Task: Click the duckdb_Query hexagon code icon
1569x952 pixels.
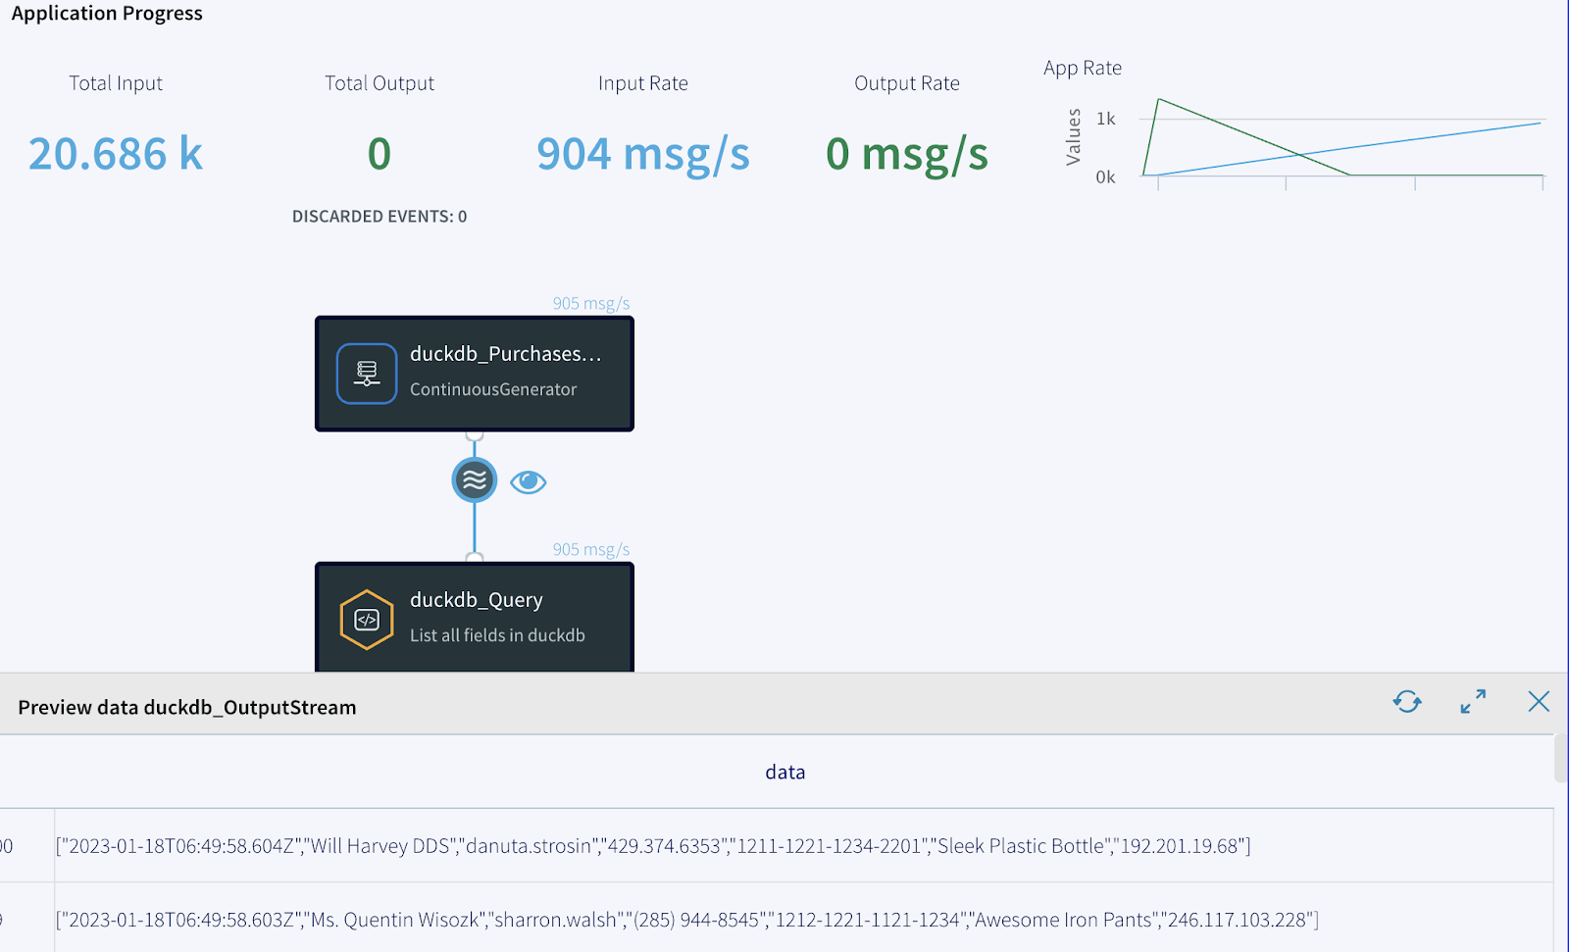Action: (367, 620)
